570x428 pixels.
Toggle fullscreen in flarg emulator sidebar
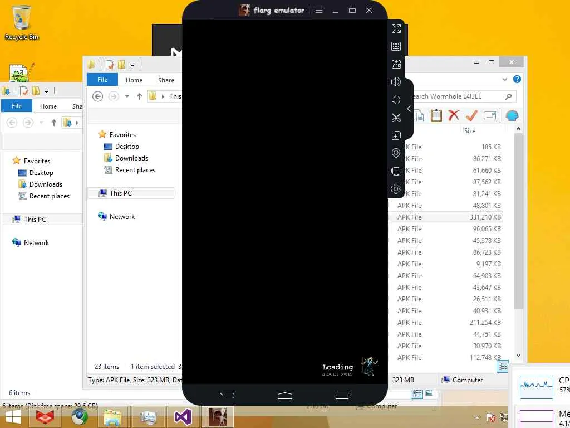(x=396, y=28)
